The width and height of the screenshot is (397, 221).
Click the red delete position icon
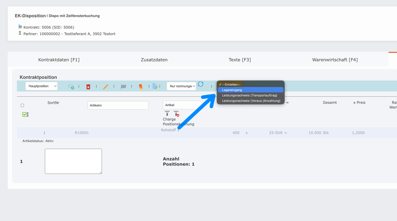click(x=88, y=87)
